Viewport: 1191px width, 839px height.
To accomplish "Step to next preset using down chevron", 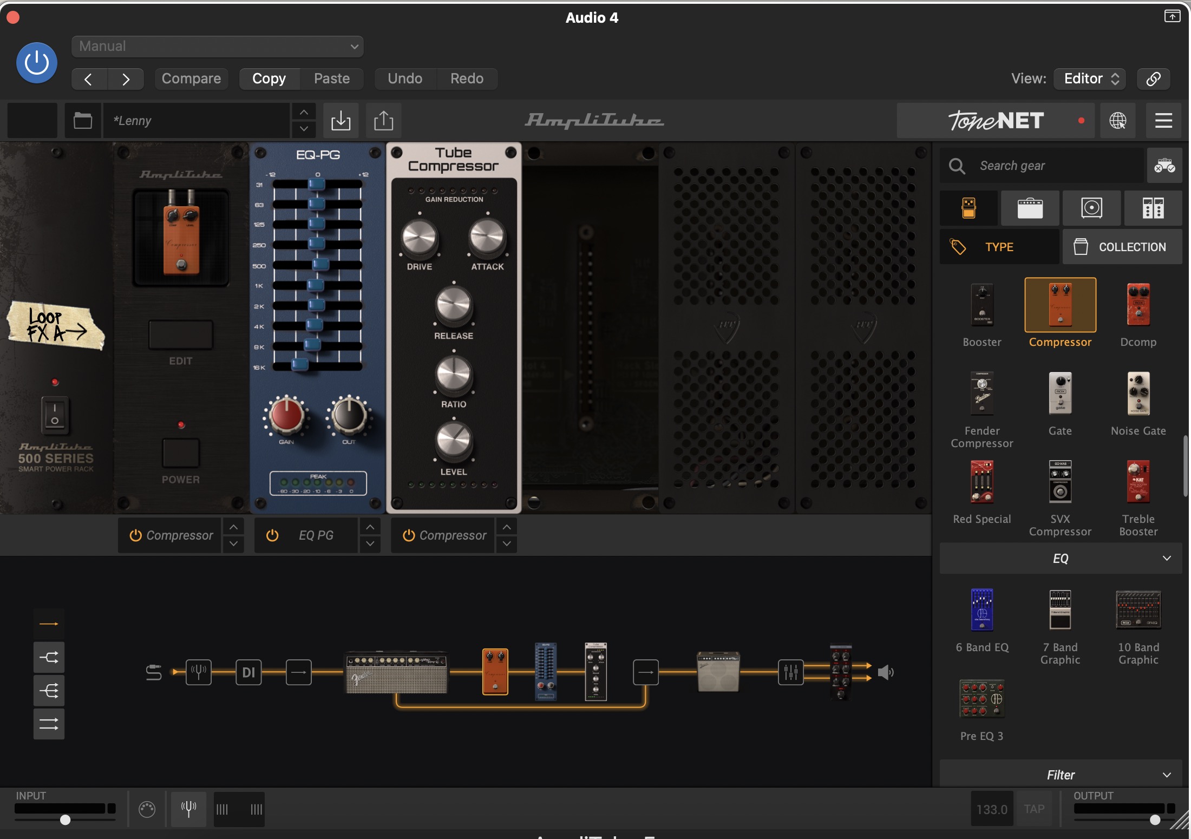I will [304, 129].
